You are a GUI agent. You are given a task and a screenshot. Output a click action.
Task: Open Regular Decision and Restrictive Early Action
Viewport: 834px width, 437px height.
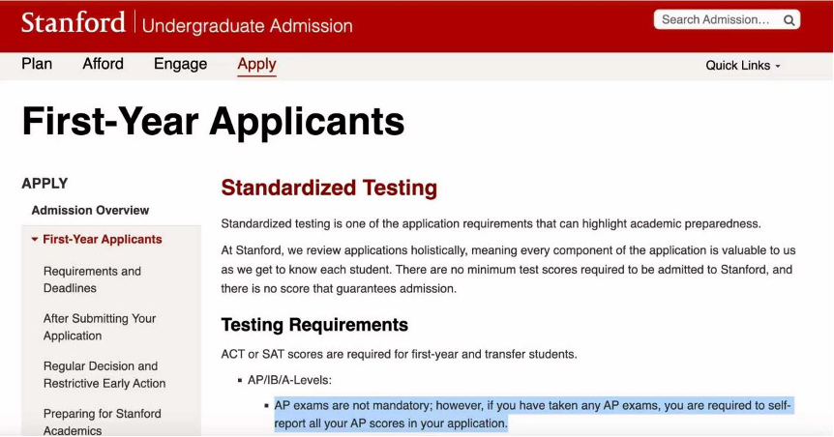pyautogui.click(x=104, y=375)
